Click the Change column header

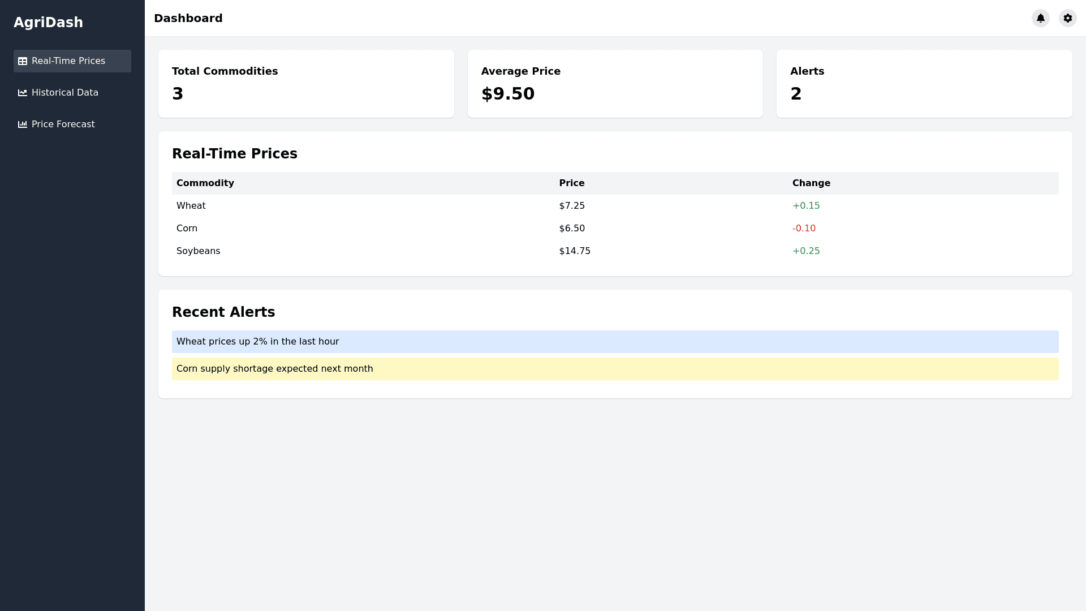coord(811,183)
